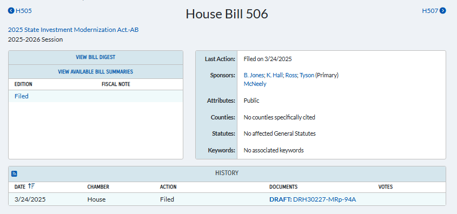Open View Available Bill Summaries

[96, 72]
